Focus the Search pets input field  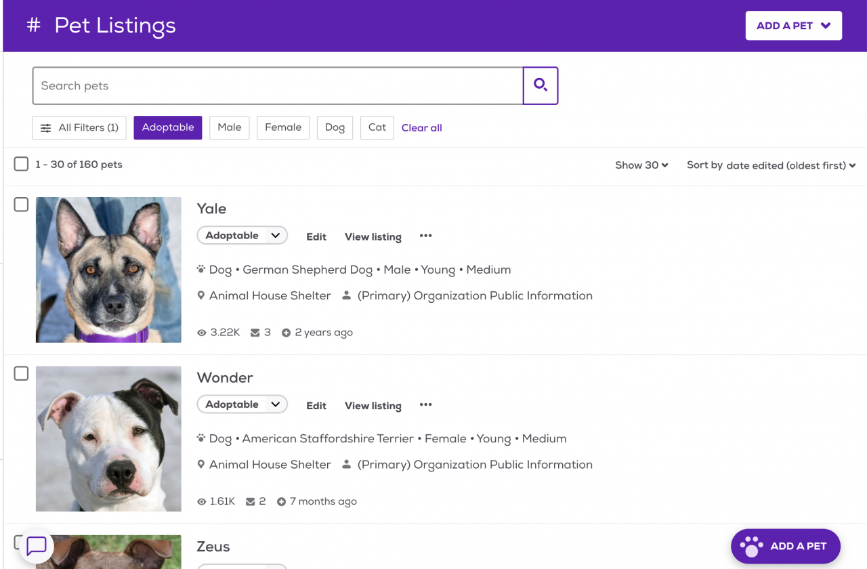coord(278,86)
